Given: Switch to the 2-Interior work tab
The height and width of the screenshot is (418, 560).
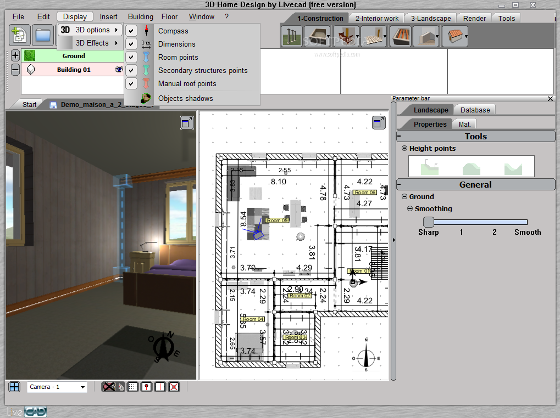Looking at the screenshot, I should point(376,18).
